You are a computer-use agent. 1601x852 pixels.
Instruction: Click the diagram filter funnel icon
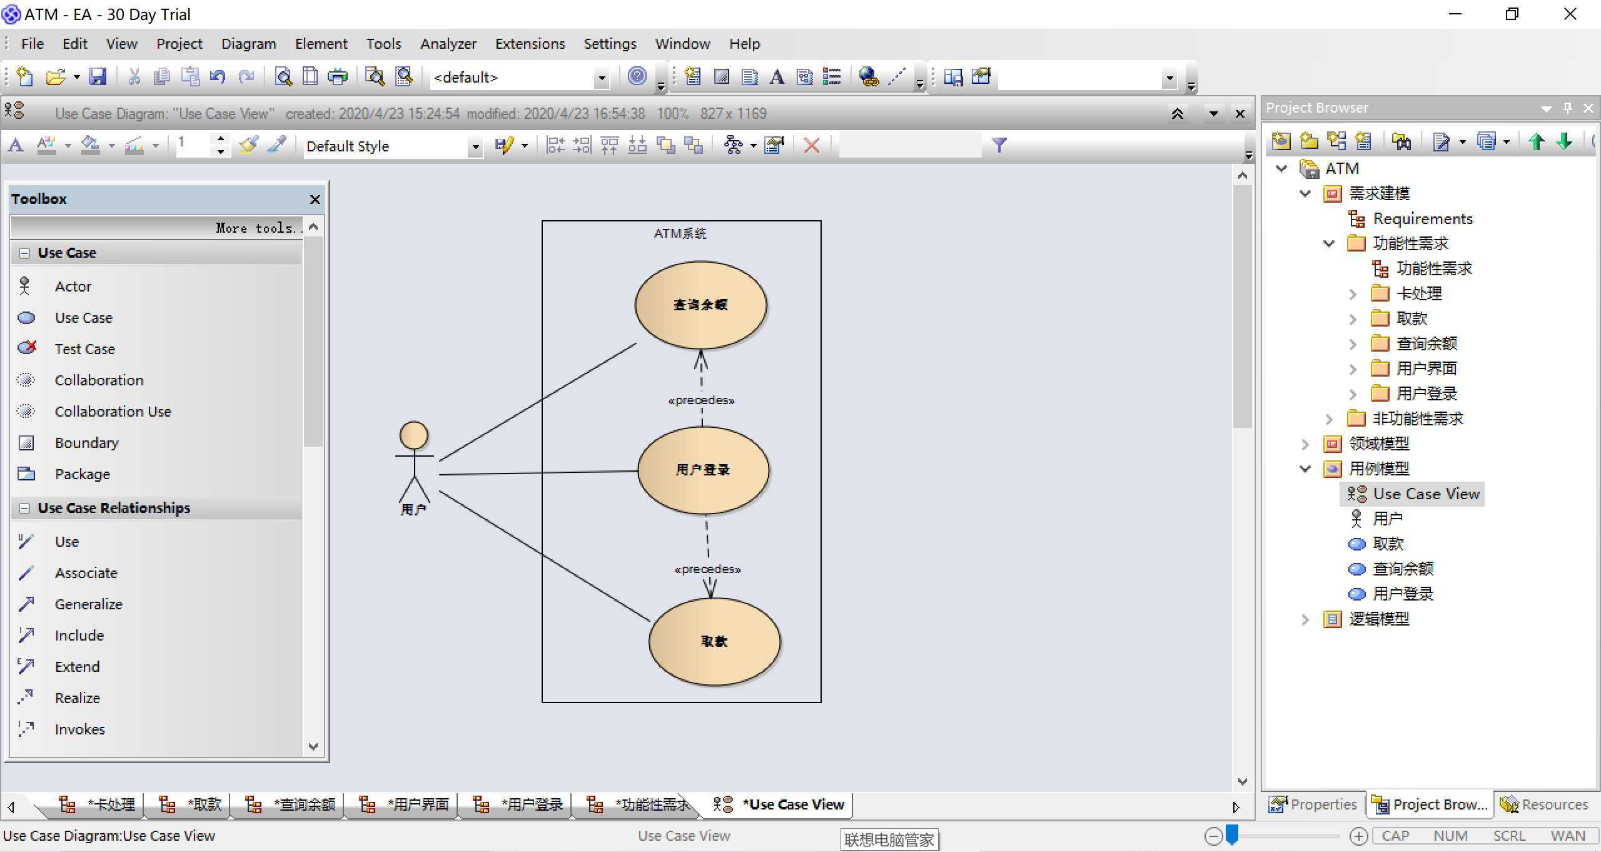click(999, 145)
